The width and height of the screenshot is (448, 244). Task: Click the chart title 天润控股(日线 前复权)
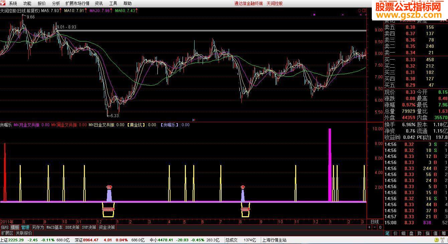(20, 10)
